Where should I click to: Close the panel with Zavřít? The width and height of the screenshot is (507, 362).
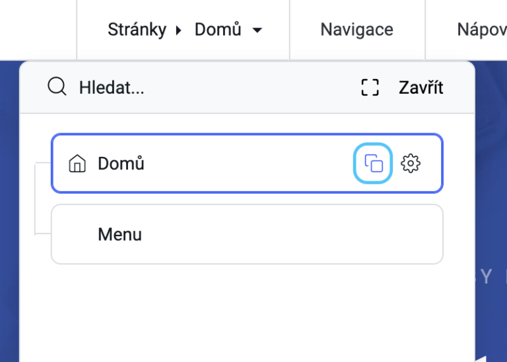pos(421,88)
